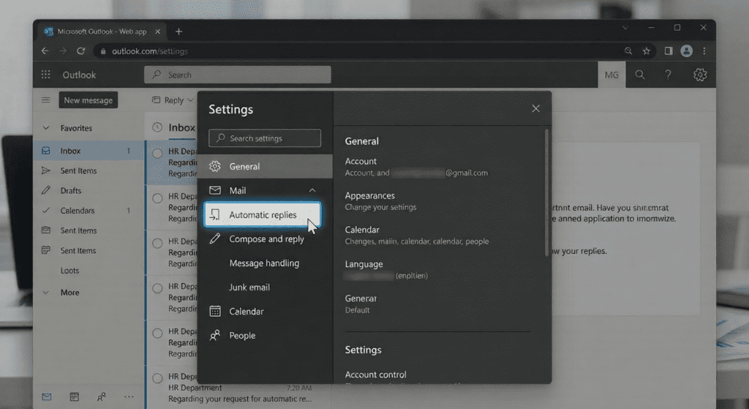Open Account under General
Viewport: 749px width, 409px height.
coord(416,167)
